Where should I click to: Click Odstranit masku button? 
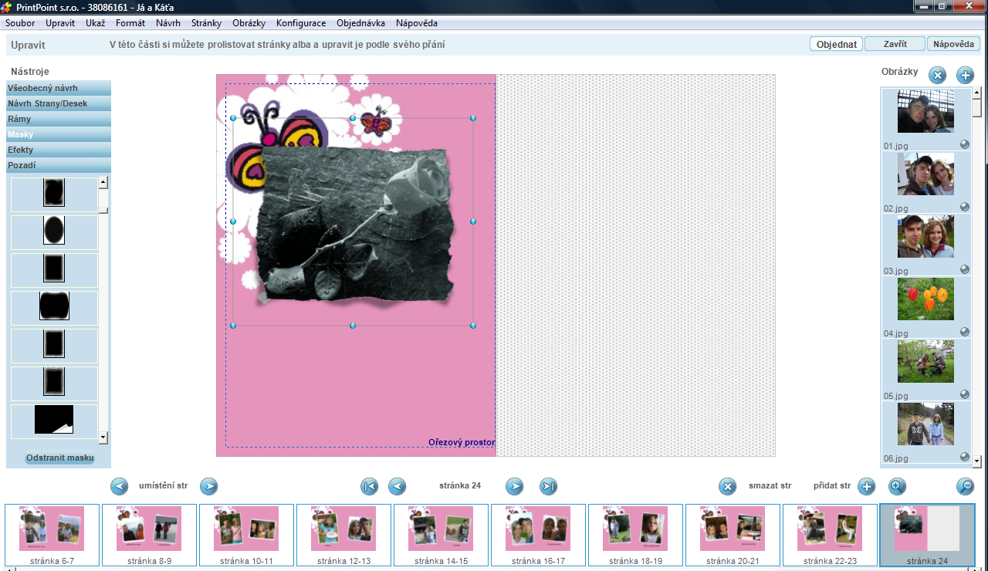(59, 458)
